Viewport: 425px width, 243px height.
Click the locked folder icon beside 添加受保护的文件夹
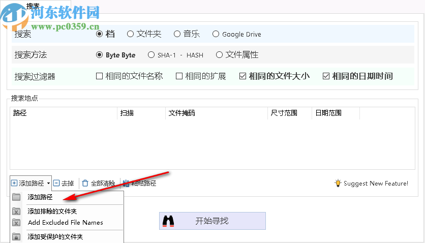16,237
